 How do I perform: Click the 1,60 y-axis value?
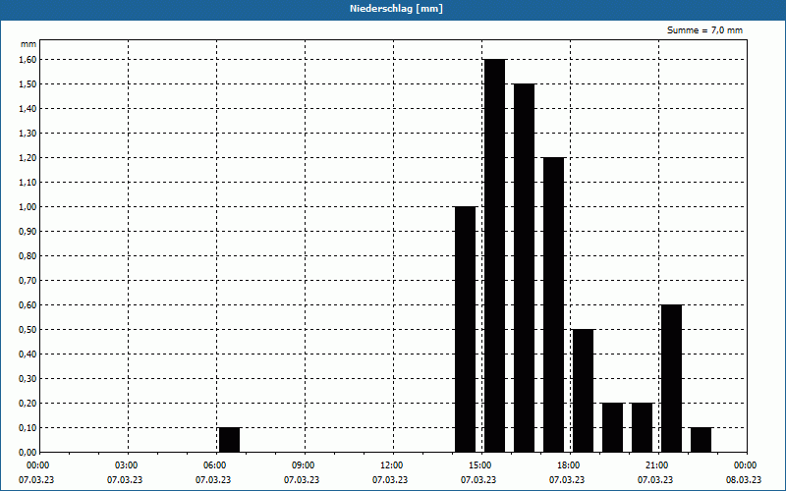point(28,60)
